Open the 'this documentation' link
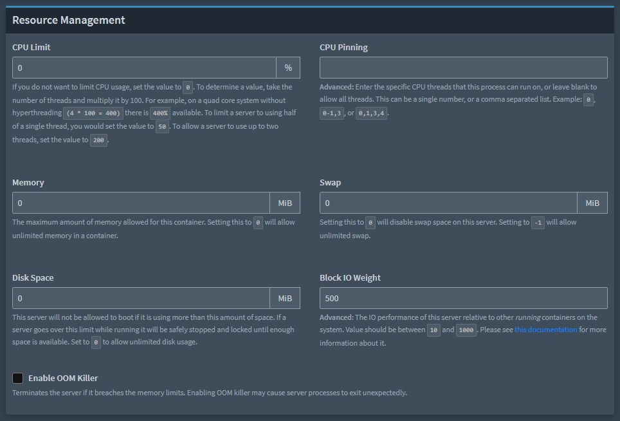This screenshot has height=421, width=620. click(545, 330)
